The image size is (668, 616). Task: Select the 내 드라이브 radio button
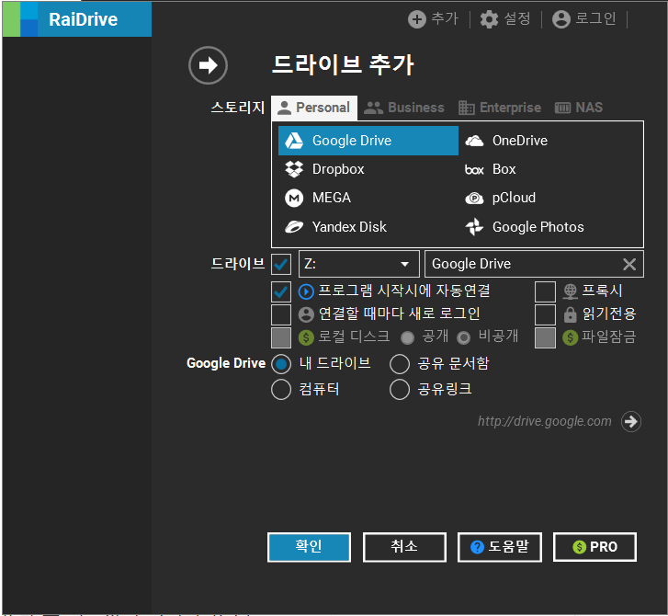click(281, 364)
